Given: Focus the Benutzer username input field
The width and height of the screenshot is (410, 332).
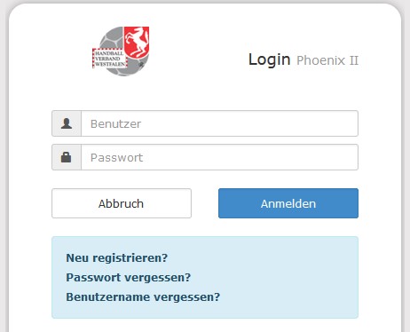Looking at the screenshot, I should [x=219, y=123].
